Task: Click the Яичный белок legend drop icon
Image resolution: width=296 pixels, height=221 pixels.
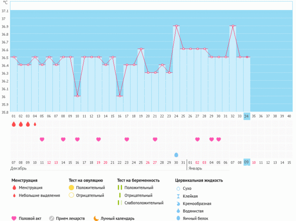Action: (x=178, y=218)
